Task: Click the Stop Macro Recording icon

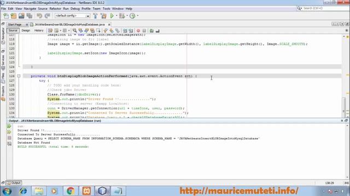Action: click(x=144, y=30)
